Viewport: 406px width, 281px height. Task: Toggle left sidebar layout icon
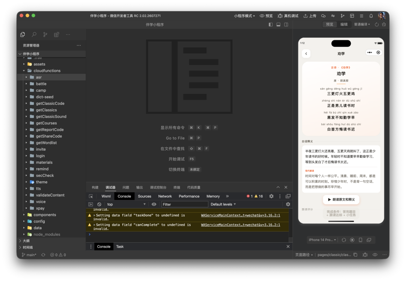[x=271, y=24]
